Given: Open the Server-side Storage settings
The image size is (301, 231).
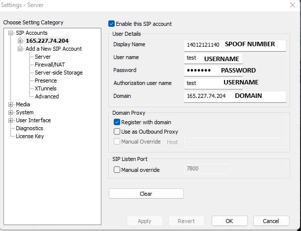Looking at the screenshot, I should [x=59, y=73].
